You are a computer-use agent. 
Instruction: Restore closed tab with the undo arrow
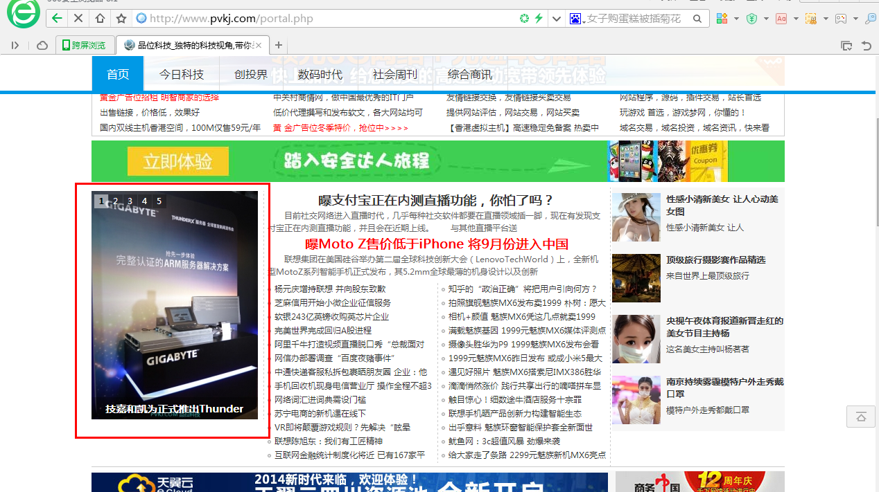point(867,46)
